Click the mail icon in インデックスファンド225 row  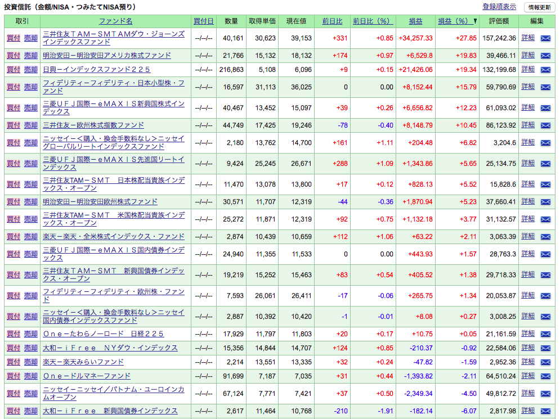point(545,70)
